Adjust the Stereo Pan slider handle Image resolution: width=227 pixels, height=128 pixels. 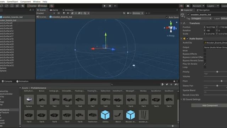pos(217,86)
